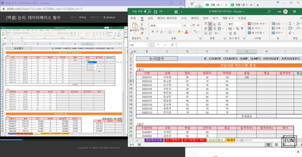
Task: Switch to sheet 01.기본함수-정답
Action: (x=194, y=140)
